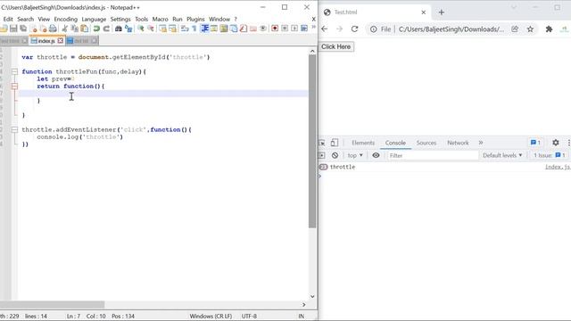Open the View menu

(44, 19)
